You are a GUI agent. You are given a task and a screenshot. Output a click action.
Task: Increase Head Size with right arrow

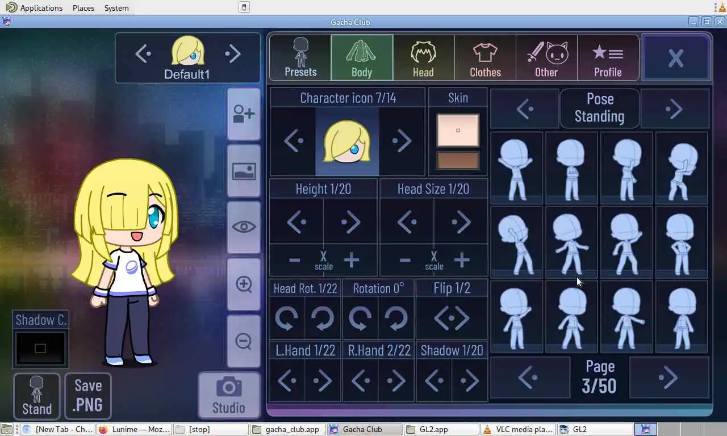(x=461, y=221)
